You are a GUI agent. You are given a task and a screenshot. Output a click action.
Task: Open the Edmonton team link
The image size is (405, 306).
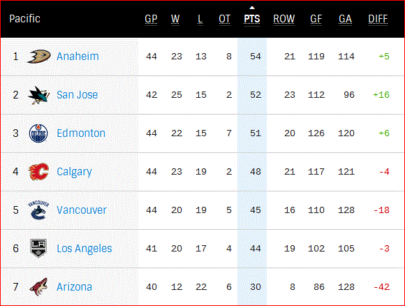coord(81,133)
